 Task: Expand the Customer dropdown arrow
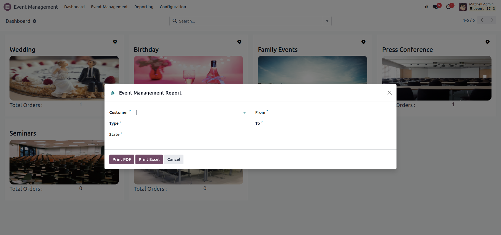[244, 113]
